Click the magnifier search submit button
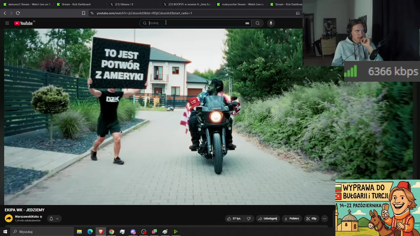Screen dimensions: 420x236 click(258, 23)
